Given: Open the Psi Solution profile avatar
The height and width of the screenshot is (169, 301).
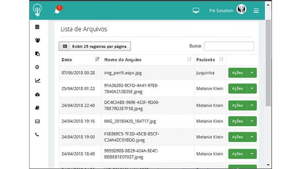Looking at the screenshot, I should [x=241, y=9].
